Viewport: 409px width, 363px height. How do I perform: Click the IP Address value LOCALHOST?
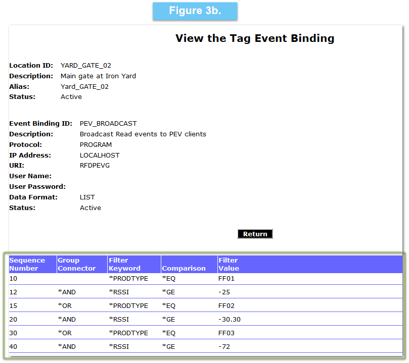100,155
